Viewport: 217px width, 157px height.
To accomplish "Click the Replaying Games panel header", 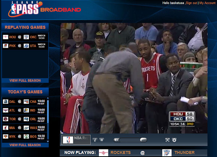I will (25, 27).
